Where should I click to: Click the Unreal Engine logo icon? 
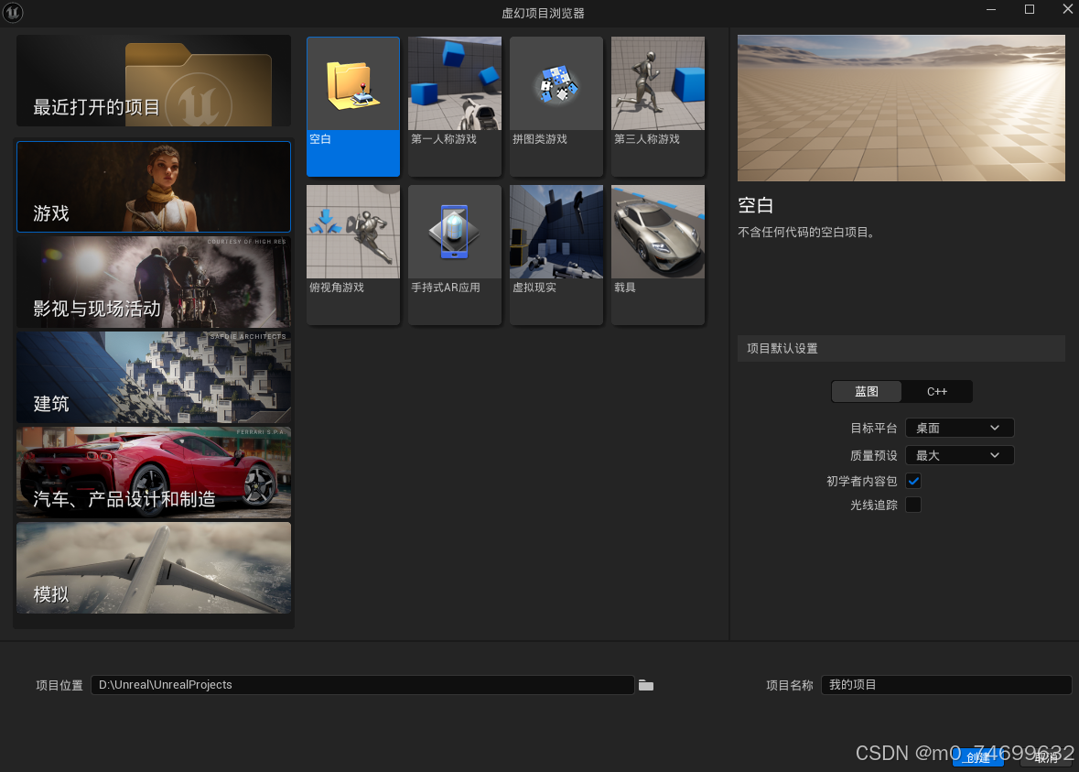click(x=13, y=13)
